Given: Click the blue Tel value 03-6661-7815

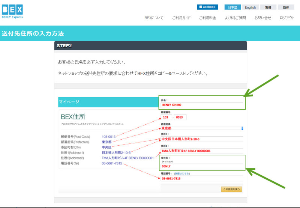Looking at the screenshot, I should pos(112,163).
